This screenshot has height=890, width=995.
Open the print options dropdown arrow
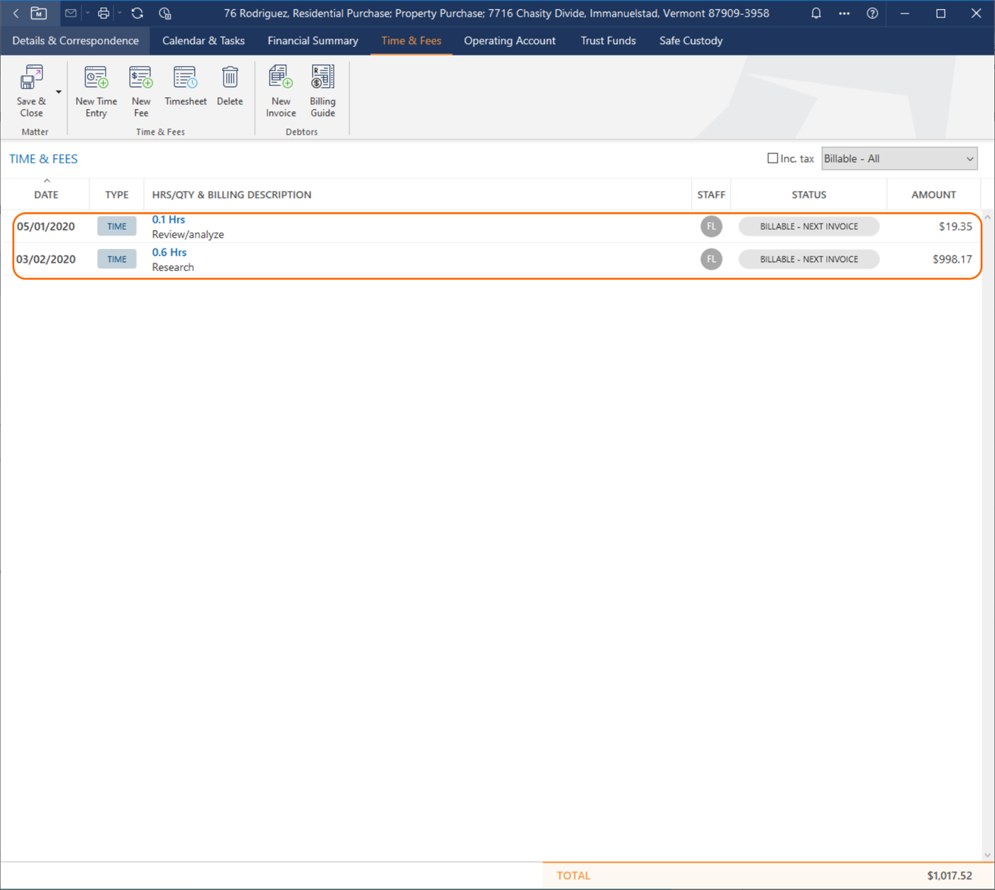pos(119,13)
